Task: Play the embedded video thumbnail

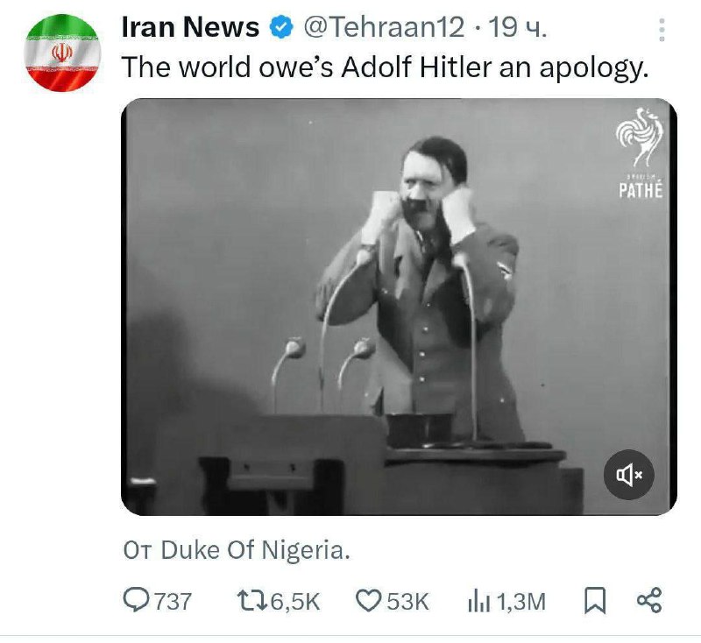Action: (x=399, y=307)
